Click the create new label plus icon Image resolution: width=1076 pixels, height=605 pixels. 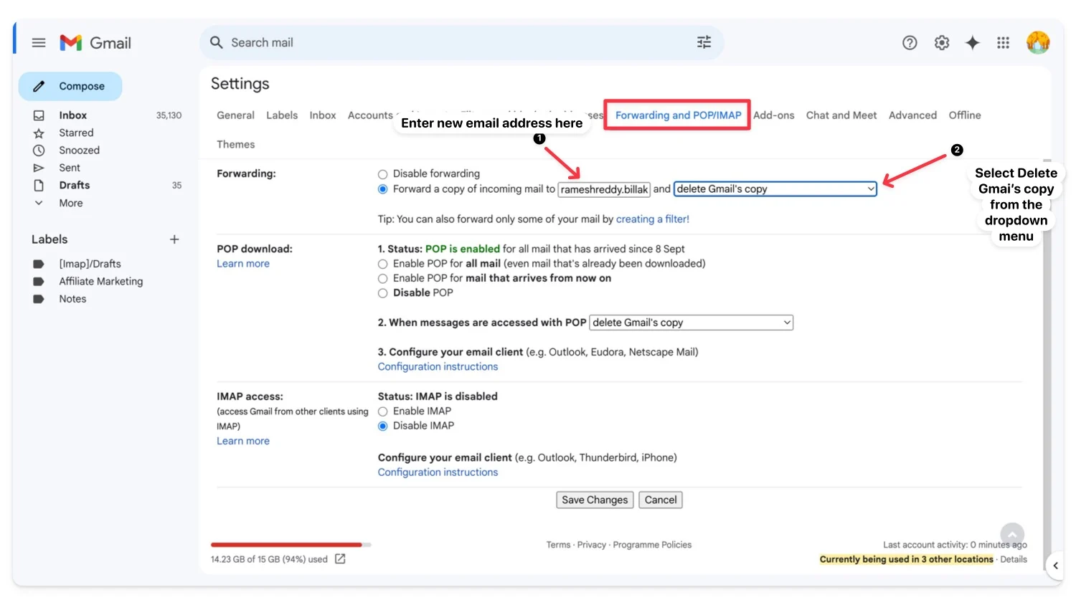174,239
